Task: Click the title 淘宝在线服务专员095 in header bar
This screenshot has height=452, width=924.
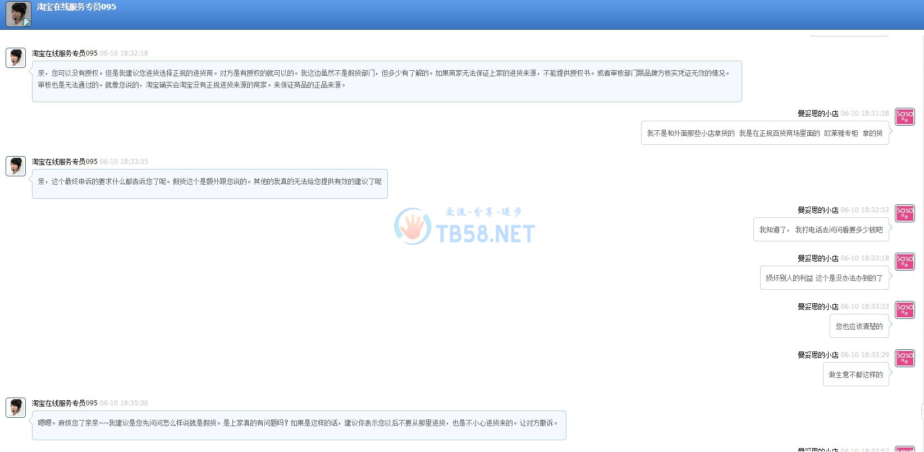Action: (76, 7)
